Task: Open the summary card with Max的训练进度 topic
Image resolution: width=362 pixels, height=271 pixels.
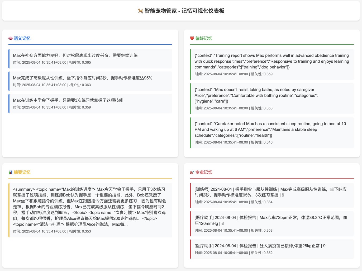Action: [90, 210]
